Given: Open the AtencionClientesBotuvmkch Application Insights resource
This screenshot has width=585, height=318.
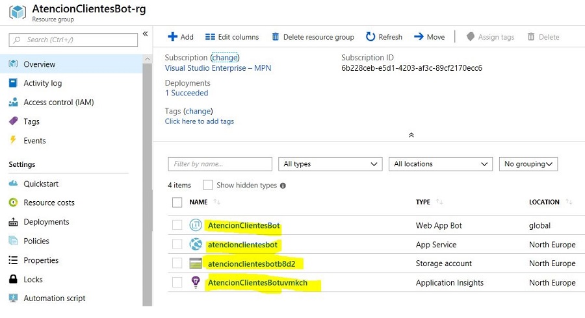Looking at the screenshot, I should pos(257,282).
